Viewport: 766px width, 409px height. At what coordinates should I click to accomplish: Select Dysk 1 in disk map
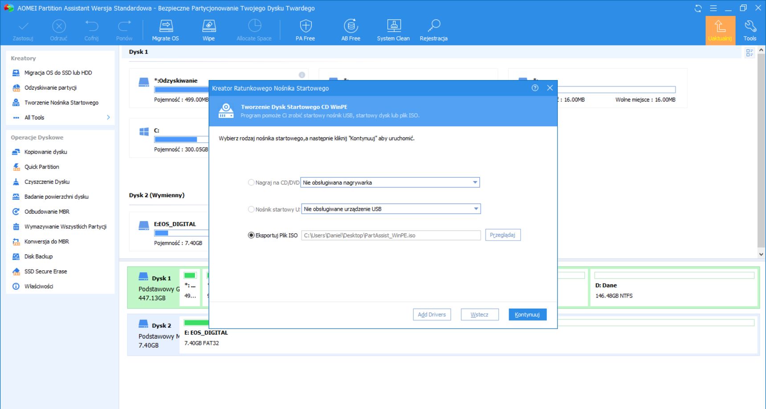(x=154, y=288)
